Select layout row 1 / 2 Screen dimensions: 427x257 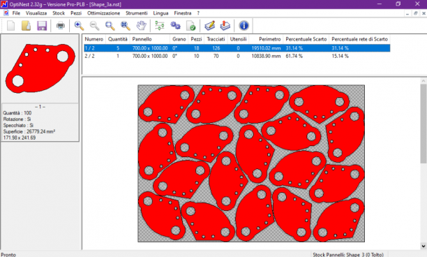tap(237, 48)
